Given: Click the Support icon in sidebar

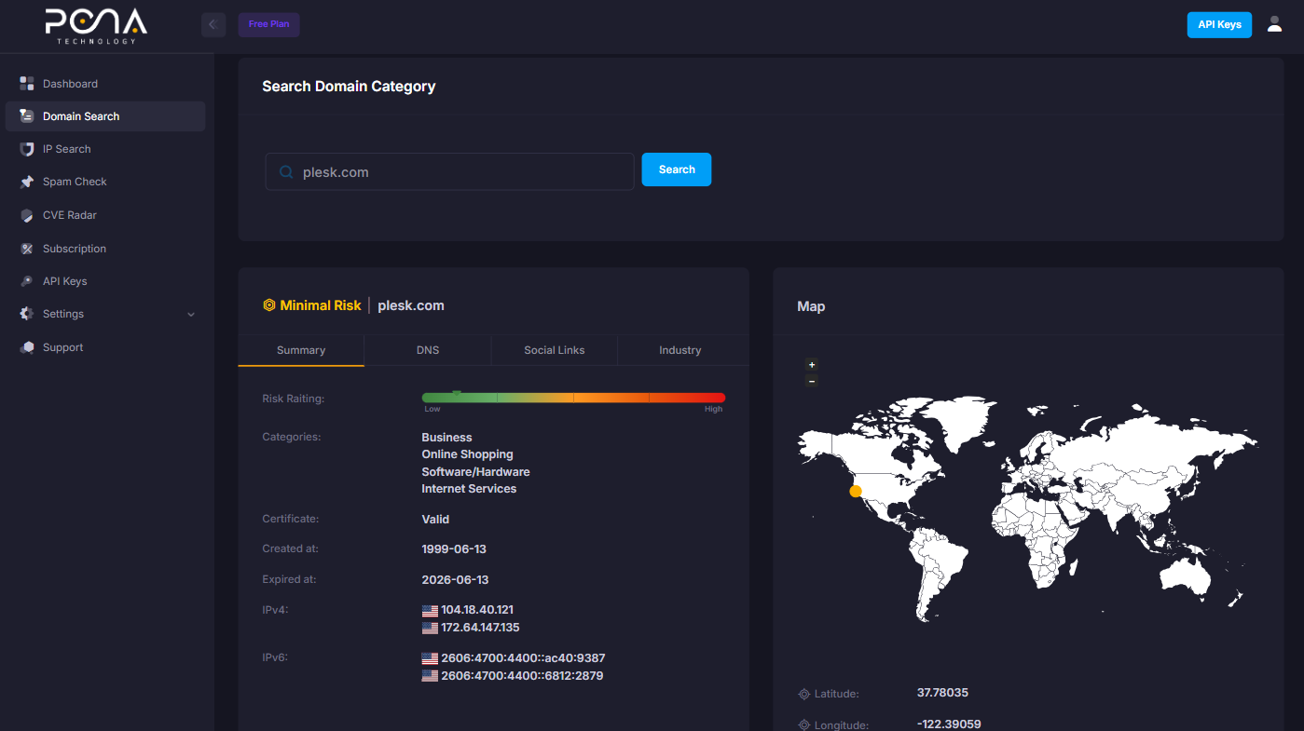Looking at the screenshot, I should point(27,347).
